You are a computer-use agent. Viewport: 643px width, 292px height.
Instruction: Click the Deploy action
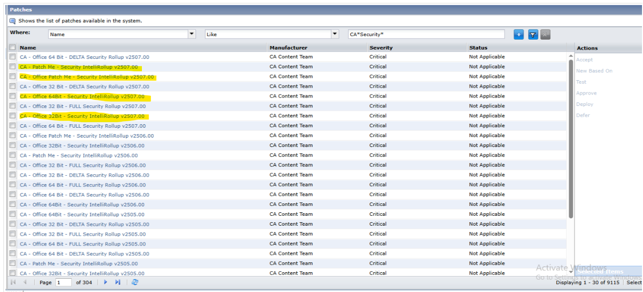584,104
